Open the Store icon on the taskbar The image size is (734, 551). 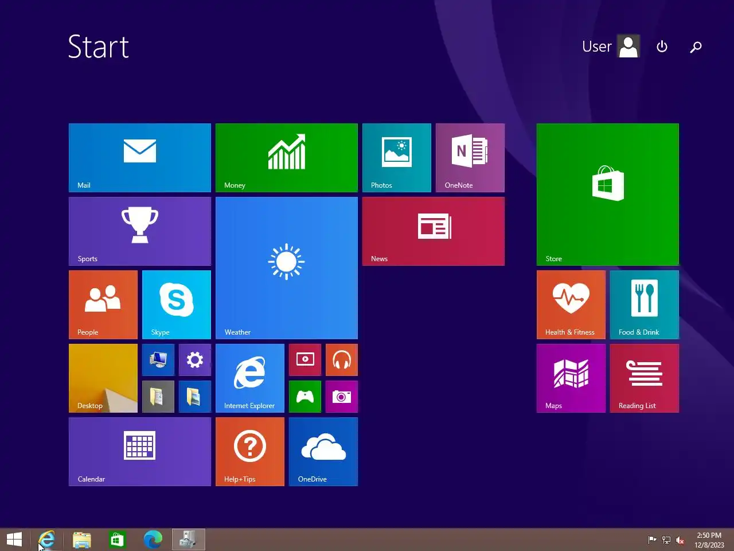(117, 540)
